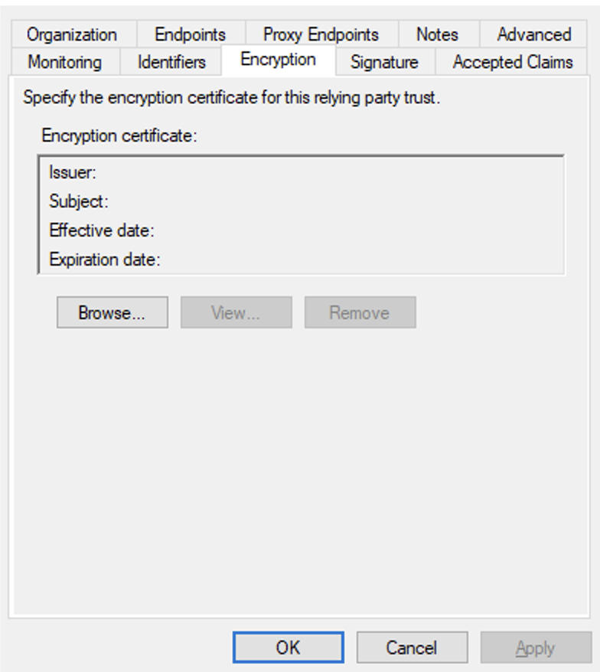Click the Issuer row in certificate box

coord(73,172)
